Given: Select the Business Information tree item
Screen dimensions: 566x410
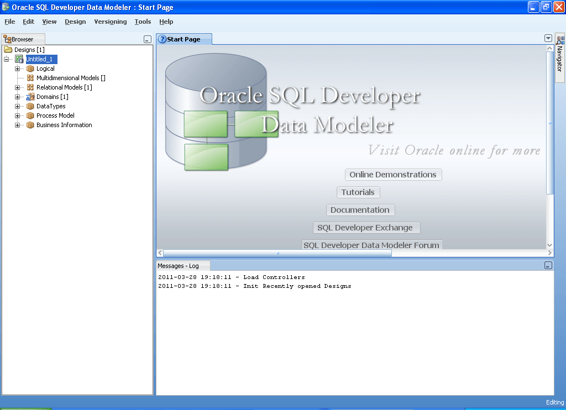Looking at the screenshot, I should point(64,125).
